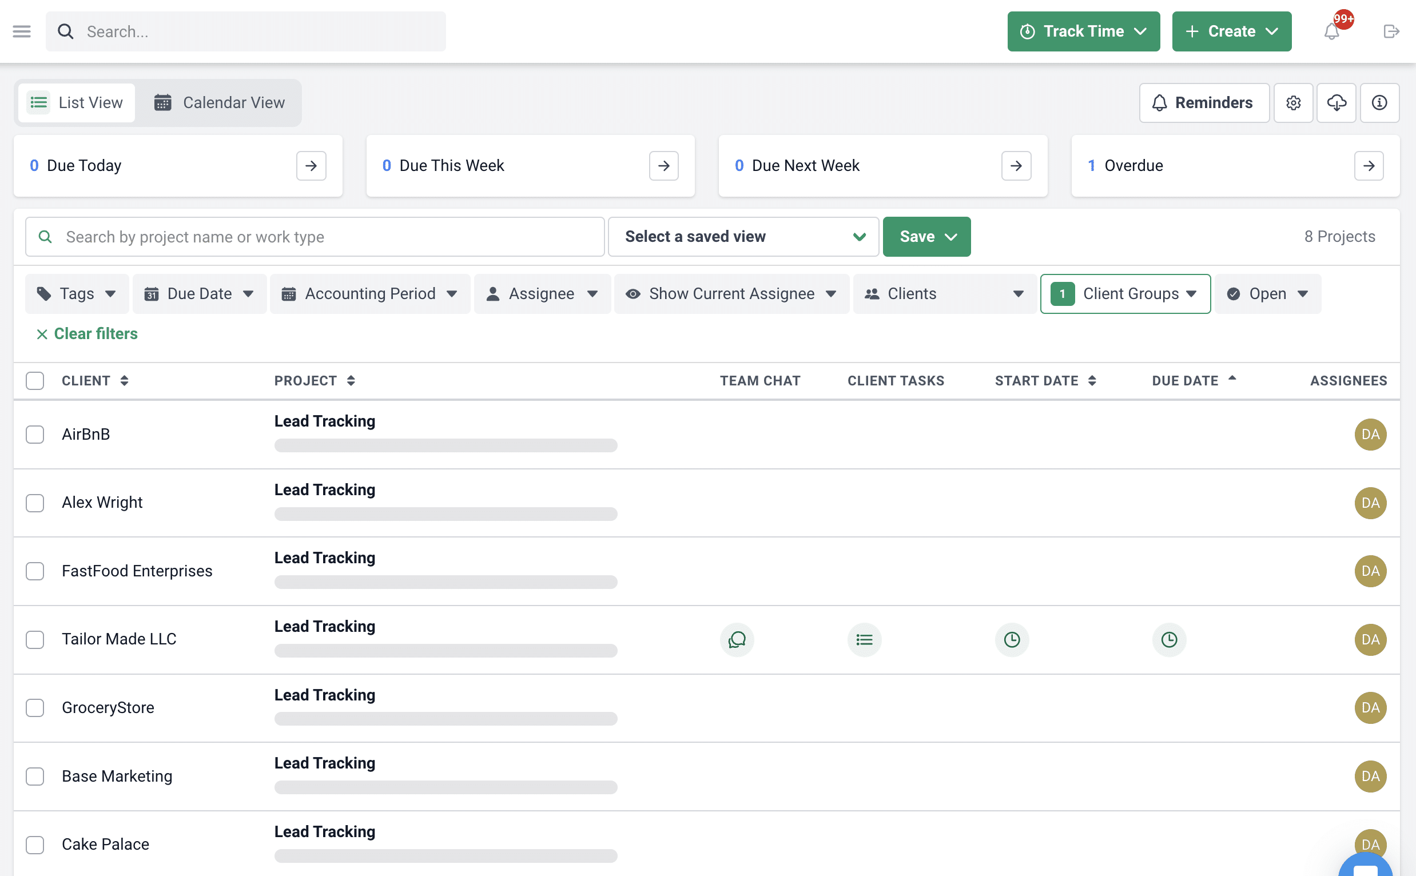Sort by Start Date column arrows
The width and height of the screenshot is (1416, 876).
[1092, 381]
